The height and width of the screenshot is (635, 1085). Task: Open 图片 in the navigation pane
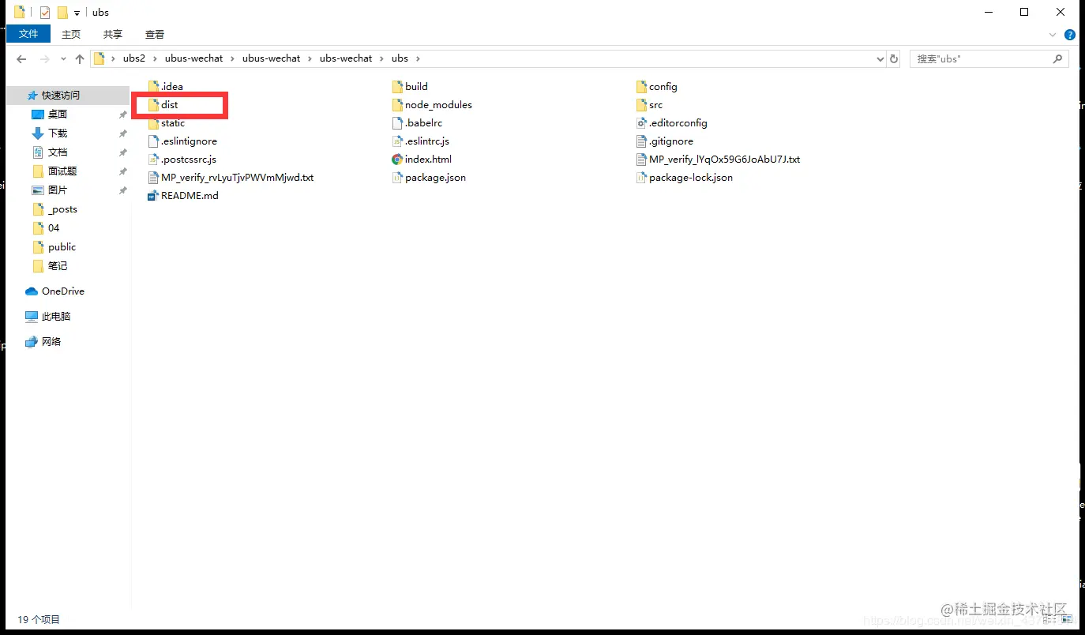pyautogui.click(x=58, y=190)
